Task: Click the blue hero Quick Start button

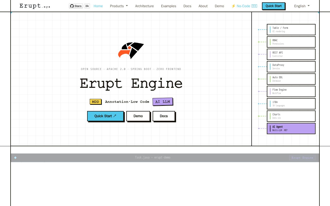Action: 105,116
